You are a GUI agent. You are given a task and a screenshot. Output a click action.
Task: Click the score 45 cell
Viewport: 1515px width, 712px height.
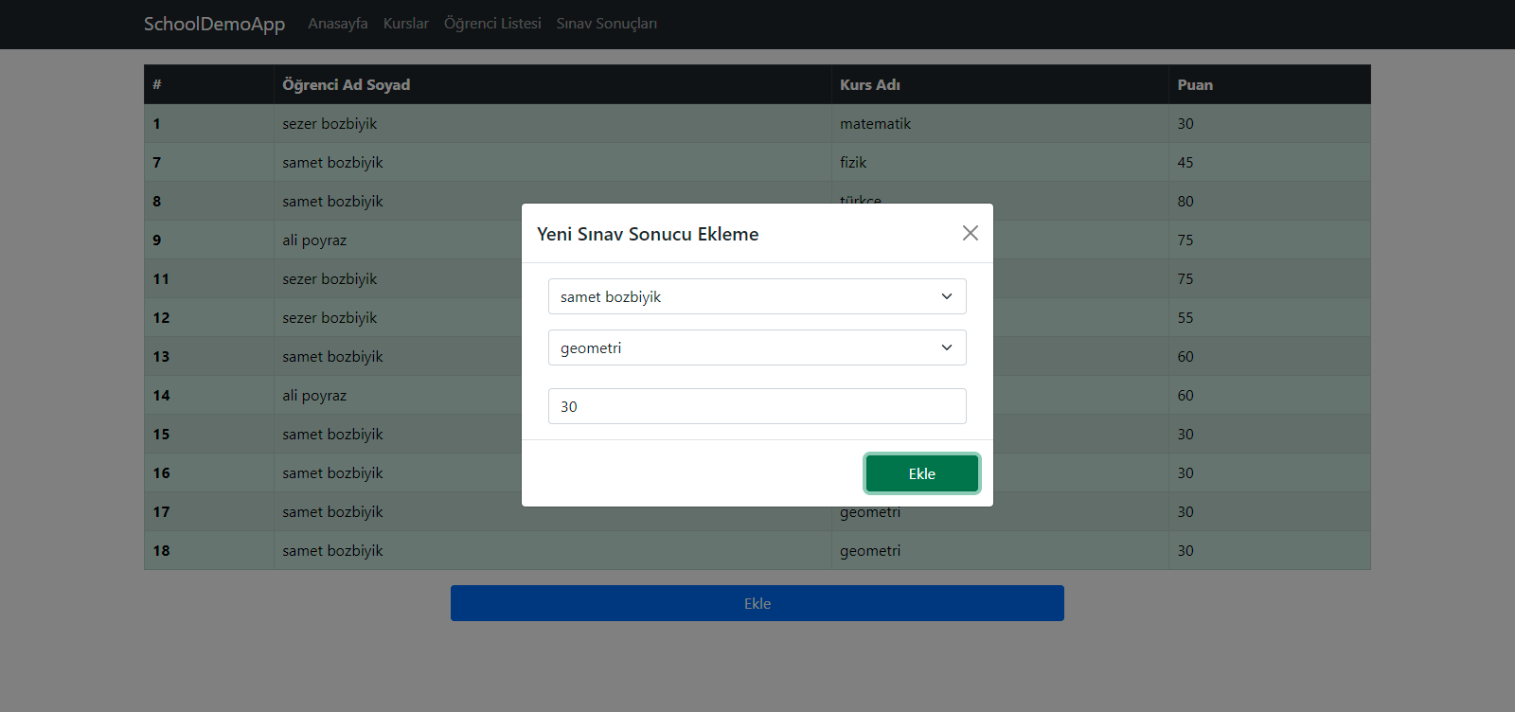point(1269,163)
